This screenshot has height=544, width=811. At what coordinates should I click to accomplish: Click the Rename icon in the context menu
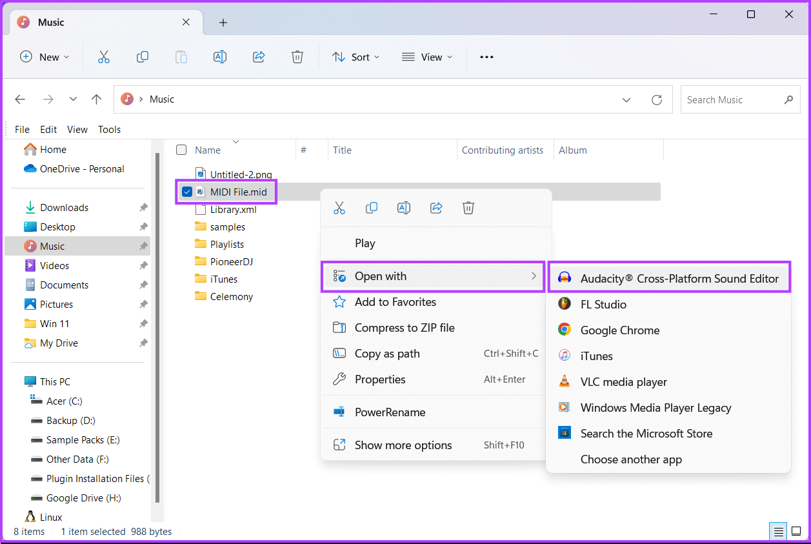pyautogui.click(x=404, y=208)
